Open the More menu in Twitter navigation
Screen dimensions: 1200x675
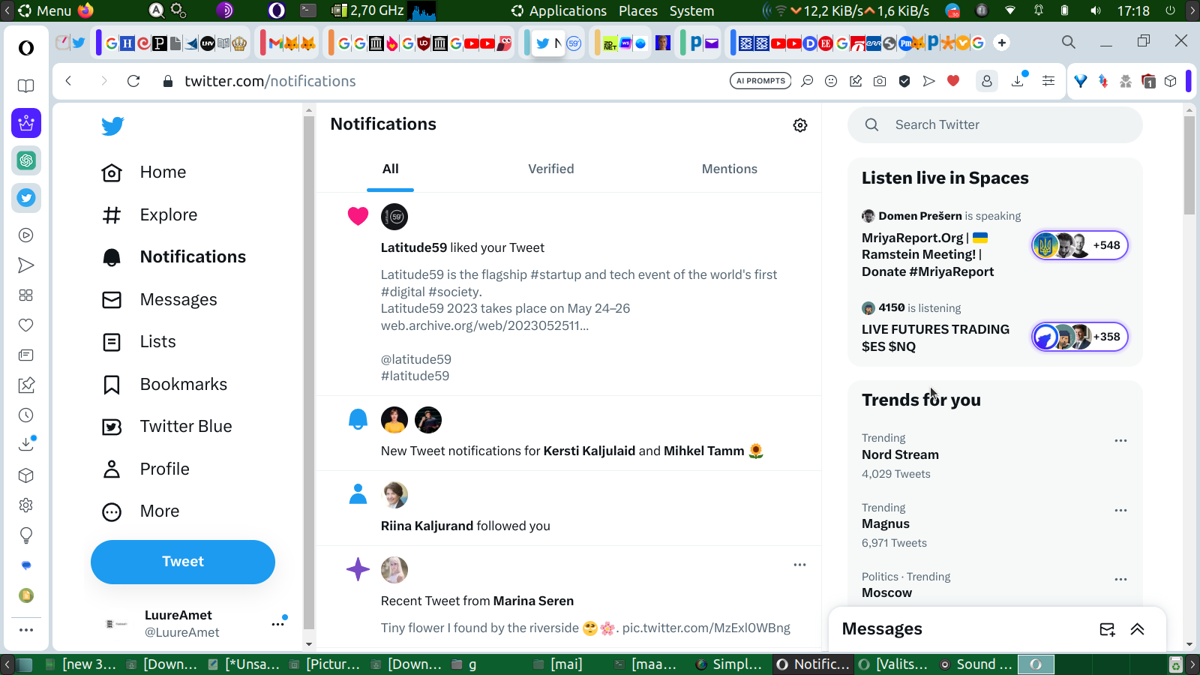(141, 511)
